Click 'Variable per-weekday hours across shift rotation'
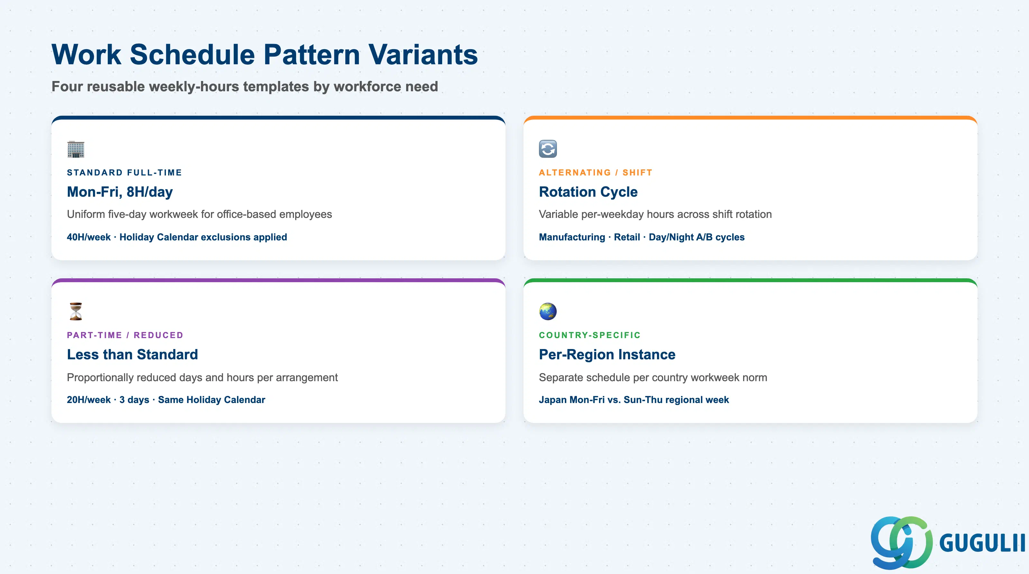This screenshot has height=574, width=1029. click(655, 214)
